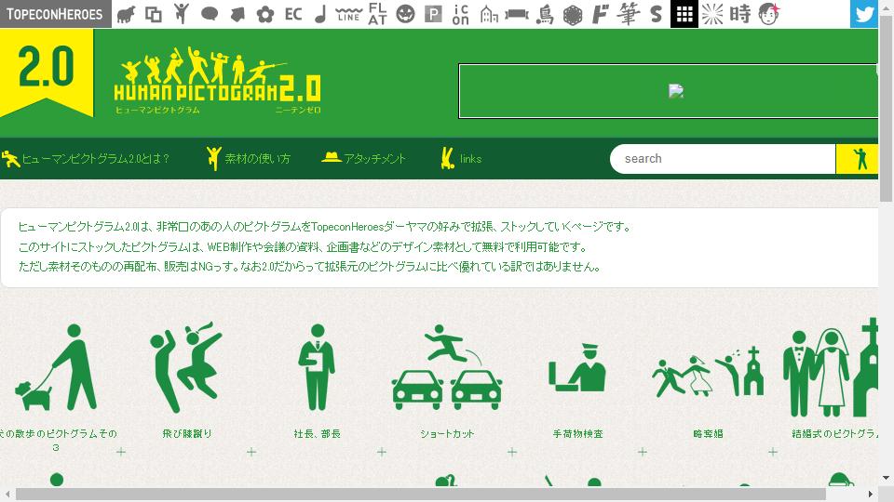The image size is (894, 502).
Task: Open the LINE wave icon
Action: pyautogui.click(x=348, y=14)
